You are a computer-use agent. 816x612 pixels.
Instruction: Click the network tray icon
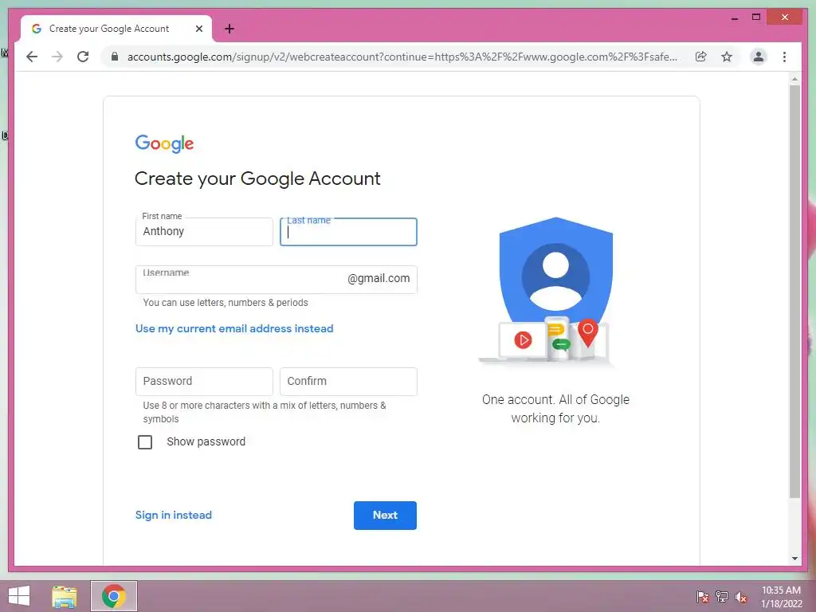click(721, 596)
